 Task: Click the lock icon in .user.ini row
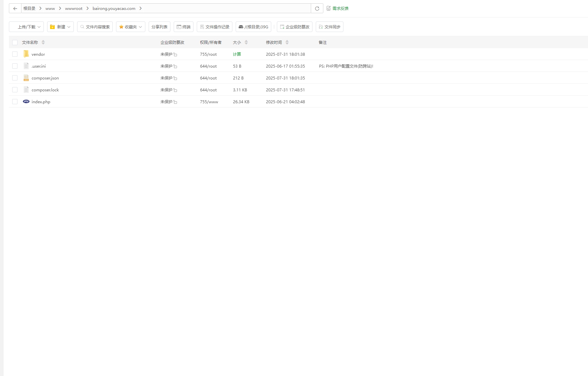coord(175,66)
